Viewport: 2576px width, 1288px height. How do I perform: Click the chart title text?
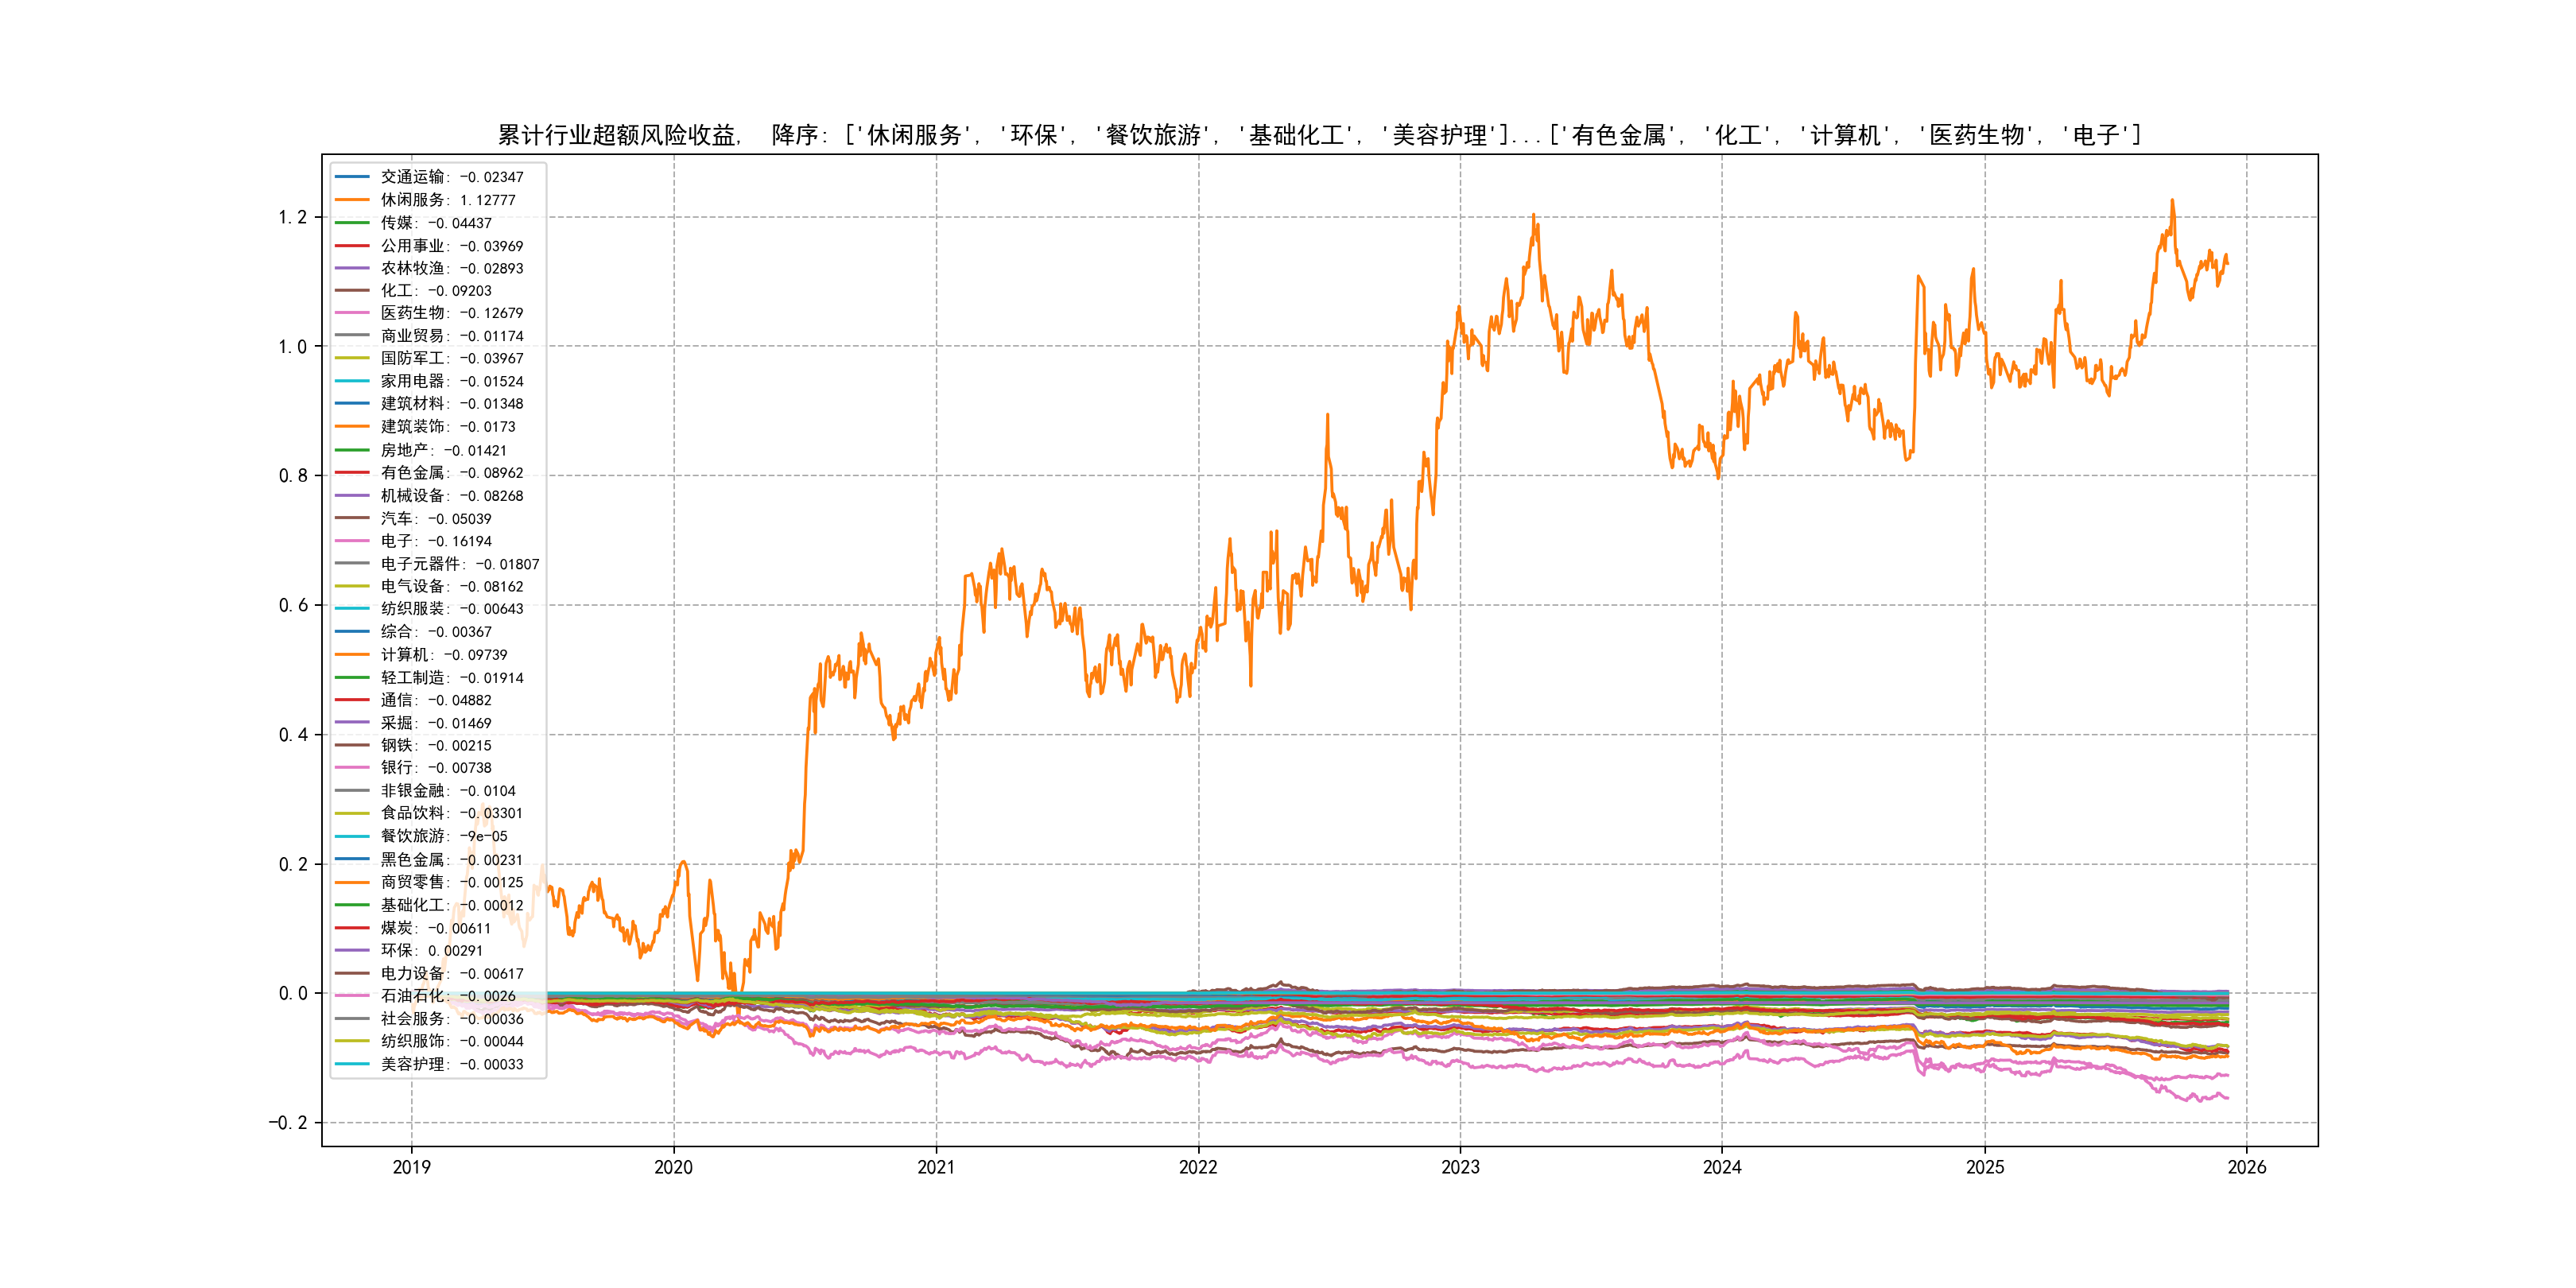tap(1319, 135)
